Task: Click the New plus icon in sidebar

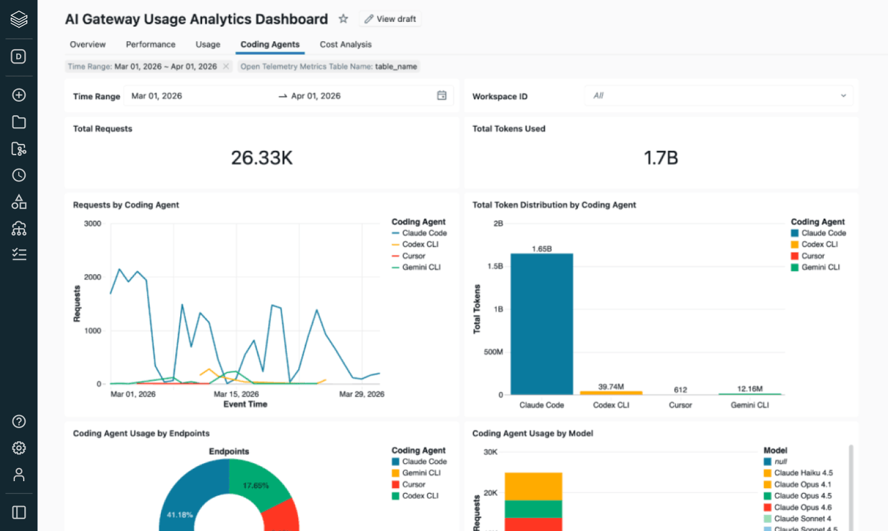Action: (x=19, y=95)
